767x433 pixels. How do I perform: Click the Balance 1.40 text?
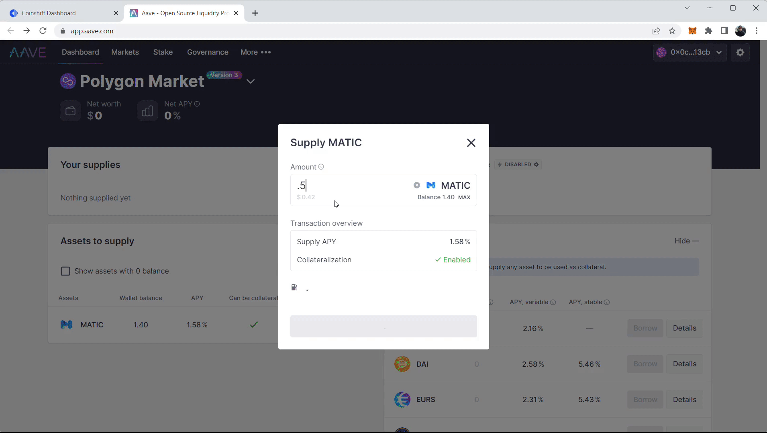[436, 197]
